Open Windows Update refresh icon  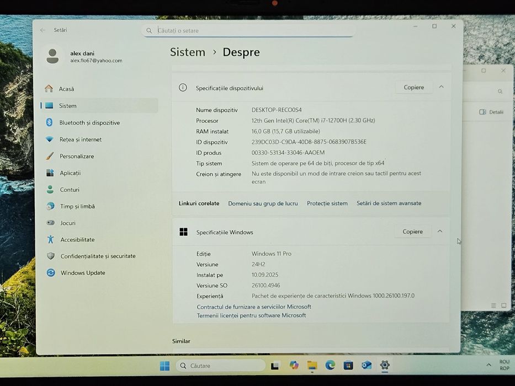[x=51, y=272]
